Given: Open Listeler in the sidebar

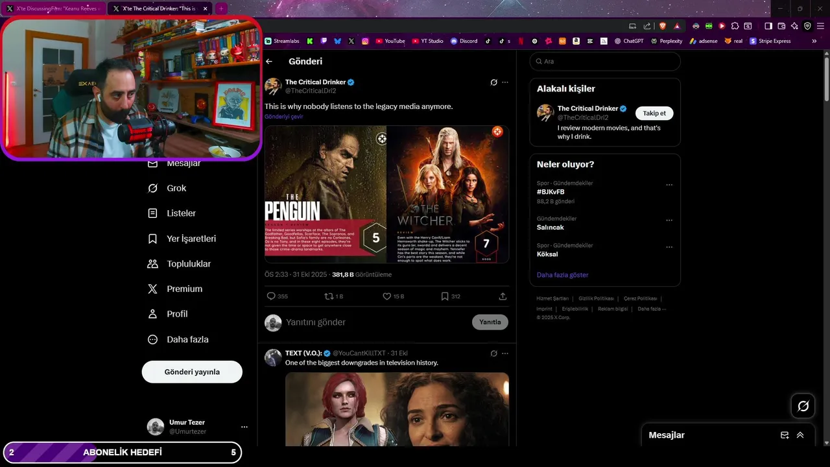Looking at the screenshot, I should (172, 213).
